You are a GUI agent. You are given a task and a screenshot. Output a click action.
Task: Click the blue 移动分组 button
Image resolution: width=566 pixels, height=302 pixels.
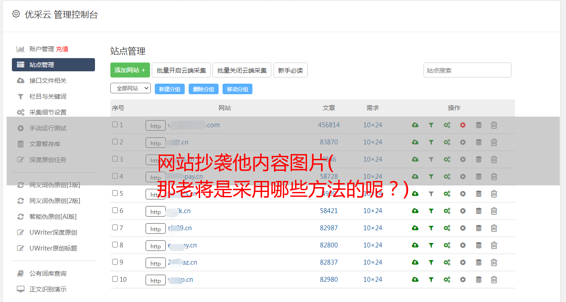pos(237,89)
